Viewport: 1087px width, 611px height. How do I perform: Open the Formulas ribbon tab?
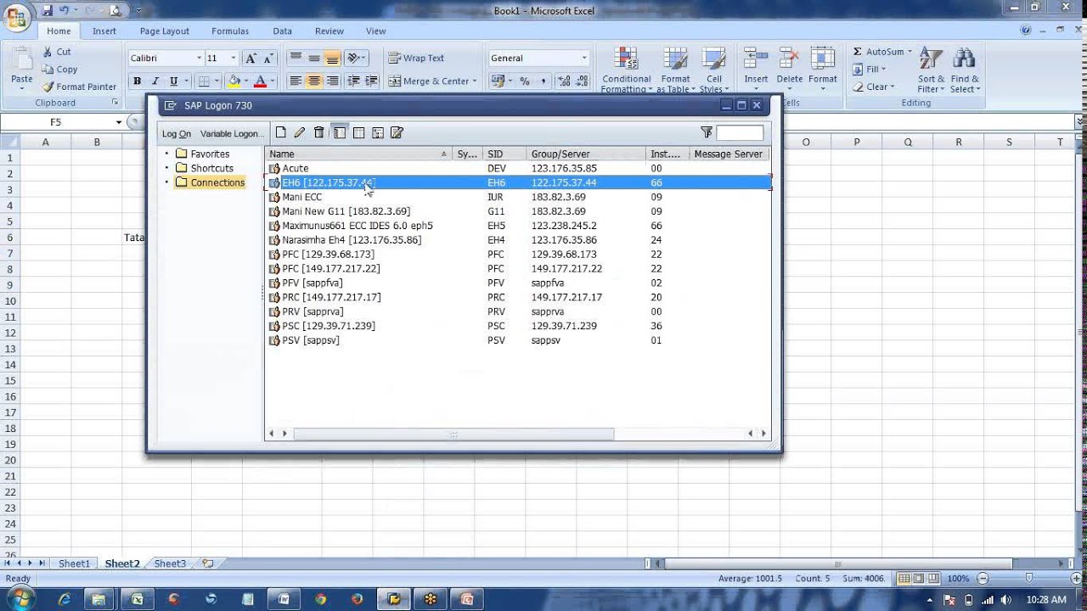coord(230,31)
